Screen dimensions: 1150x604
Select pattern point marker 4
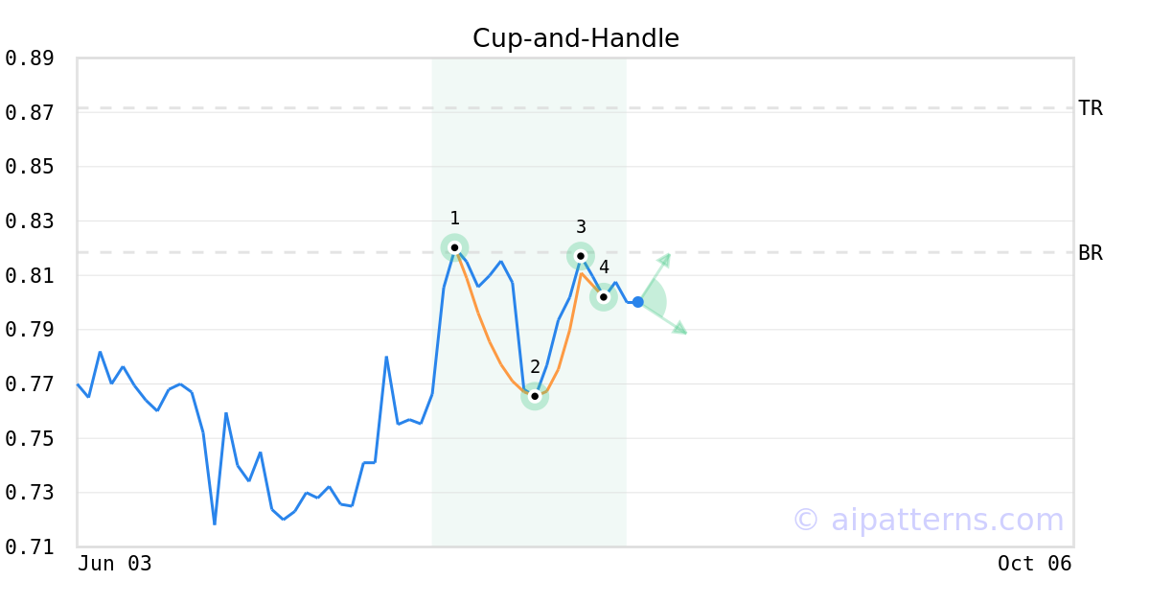pyautogui.click(x=604, y=297)
